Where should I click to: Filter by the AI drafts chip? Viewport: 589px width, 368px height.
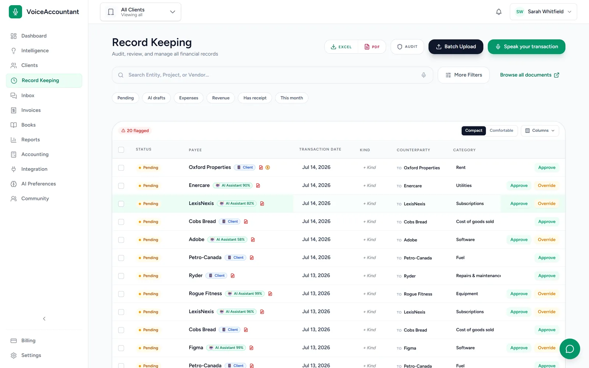coord(156,98)
